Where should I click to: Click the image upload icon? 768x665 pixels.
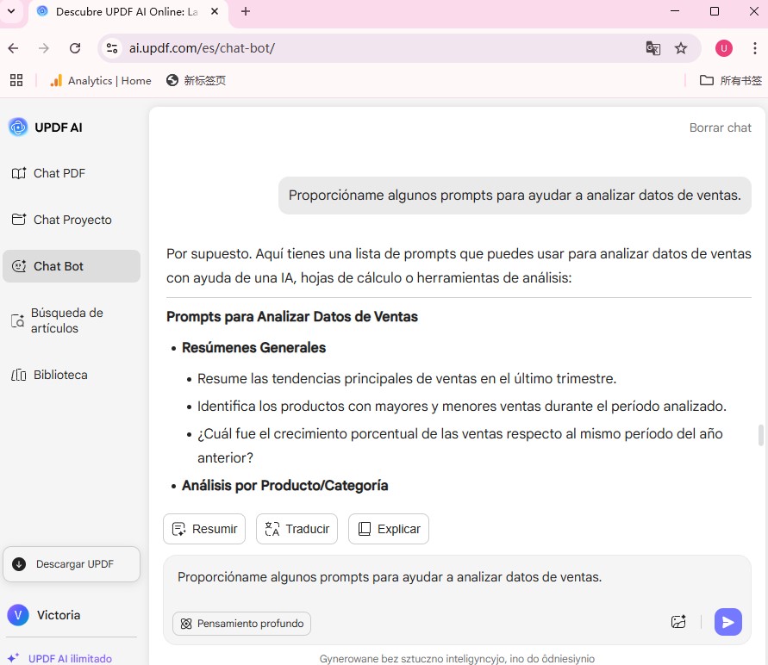678,622
